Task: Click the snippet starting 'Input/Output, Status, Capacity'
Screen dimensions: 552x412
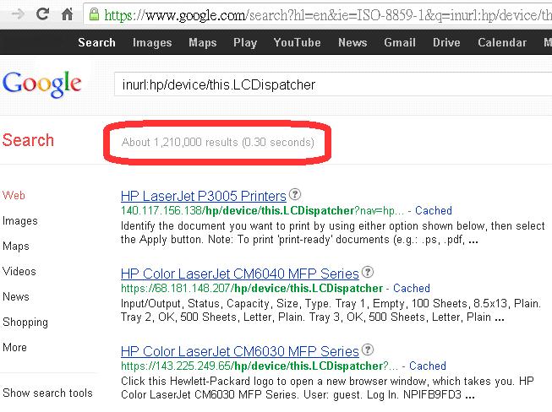Action: click(x=331, y=311)
